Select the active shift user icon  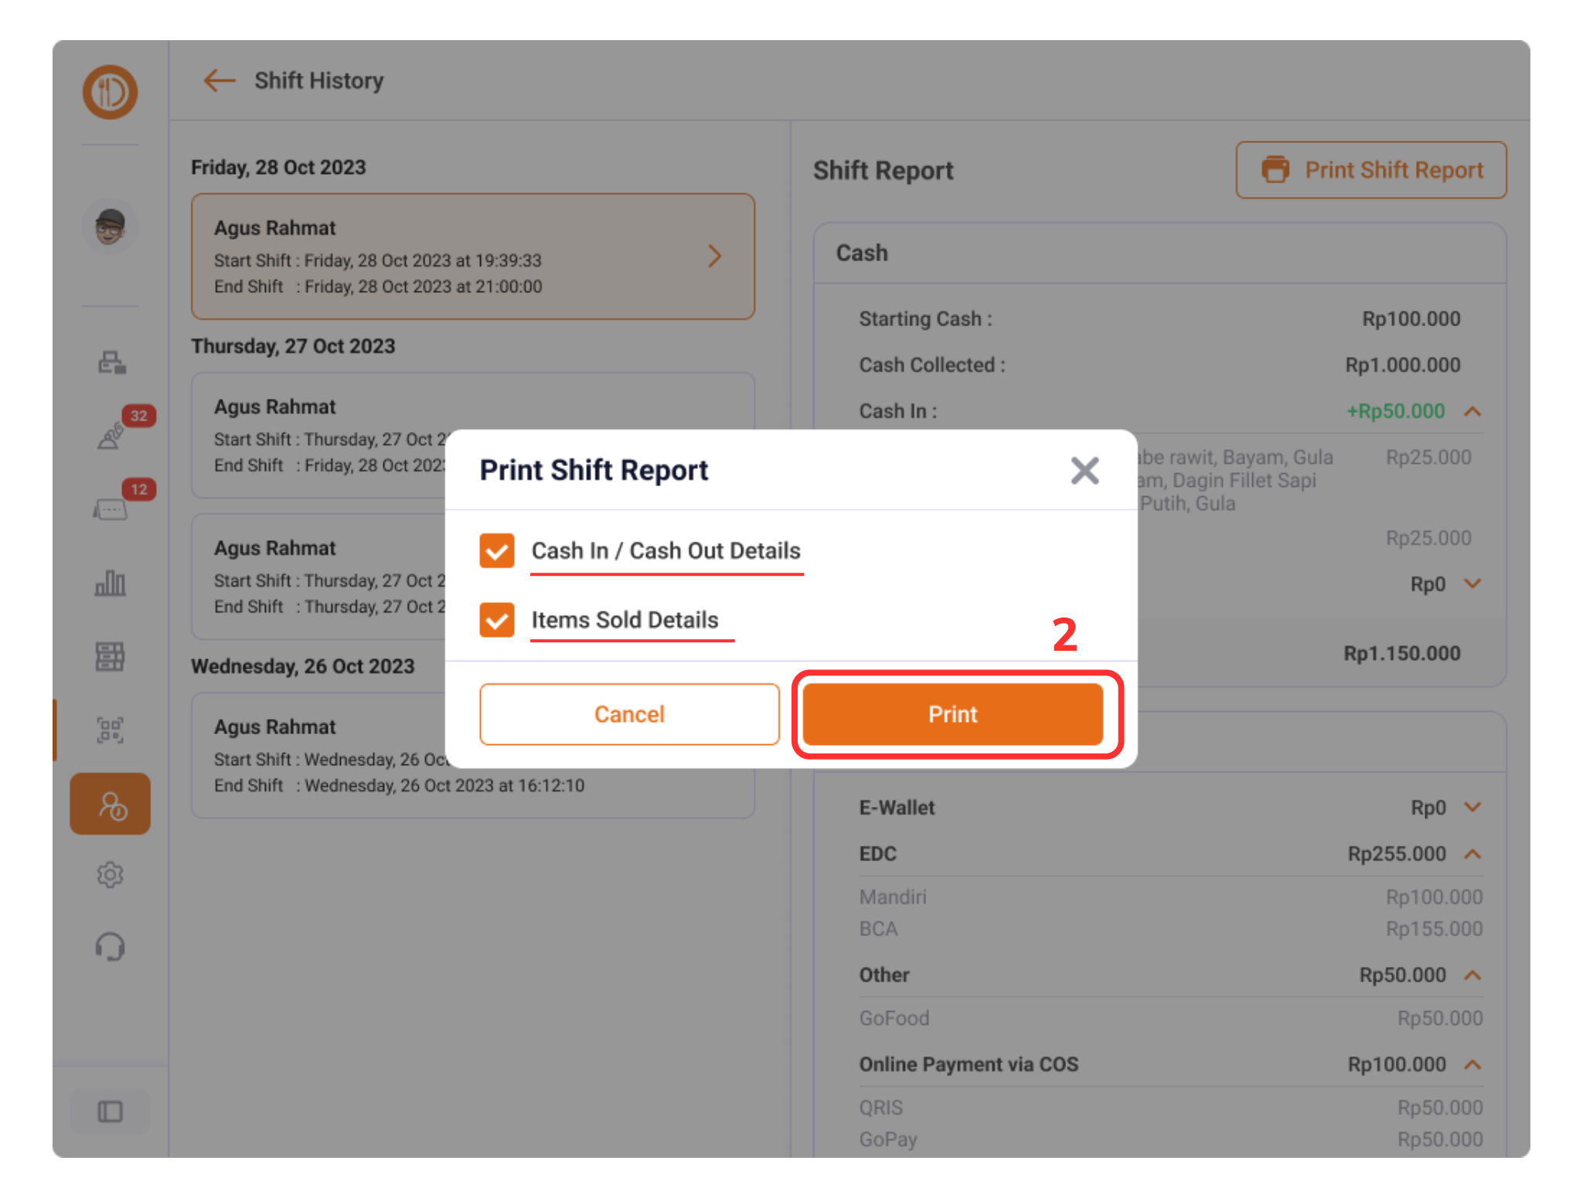click(x=111, y=804)
